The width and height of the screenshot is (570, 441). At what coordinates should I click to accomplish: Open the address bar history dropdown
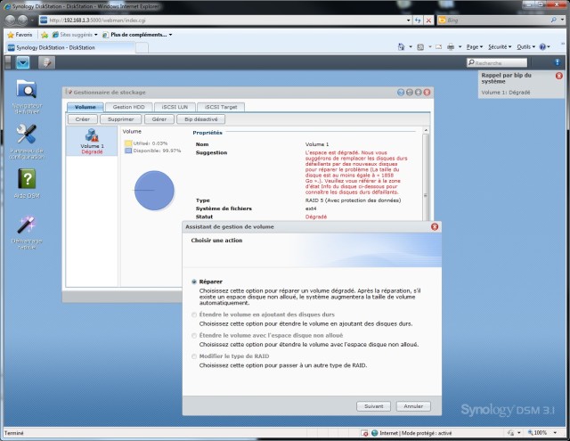(409, 20)
